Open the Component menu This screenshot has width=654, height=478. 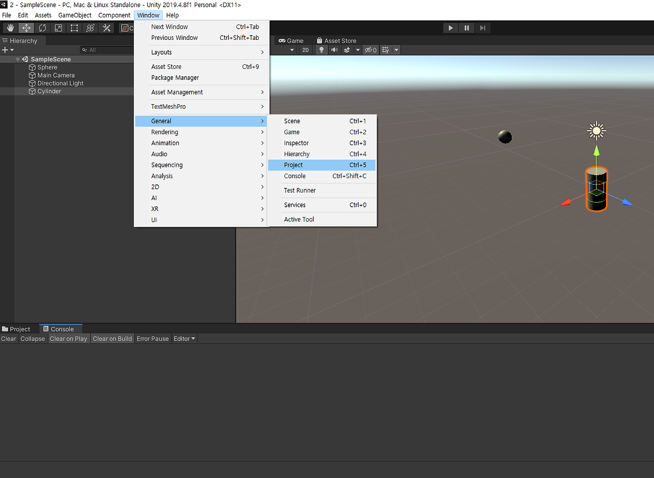click(114, 15)
